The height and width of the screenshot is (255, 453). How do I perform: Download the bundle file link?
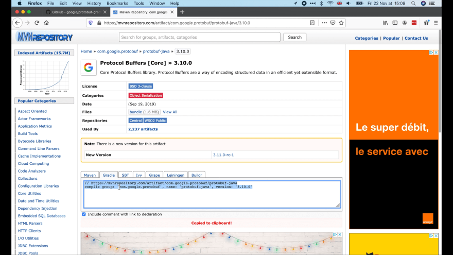135,112
